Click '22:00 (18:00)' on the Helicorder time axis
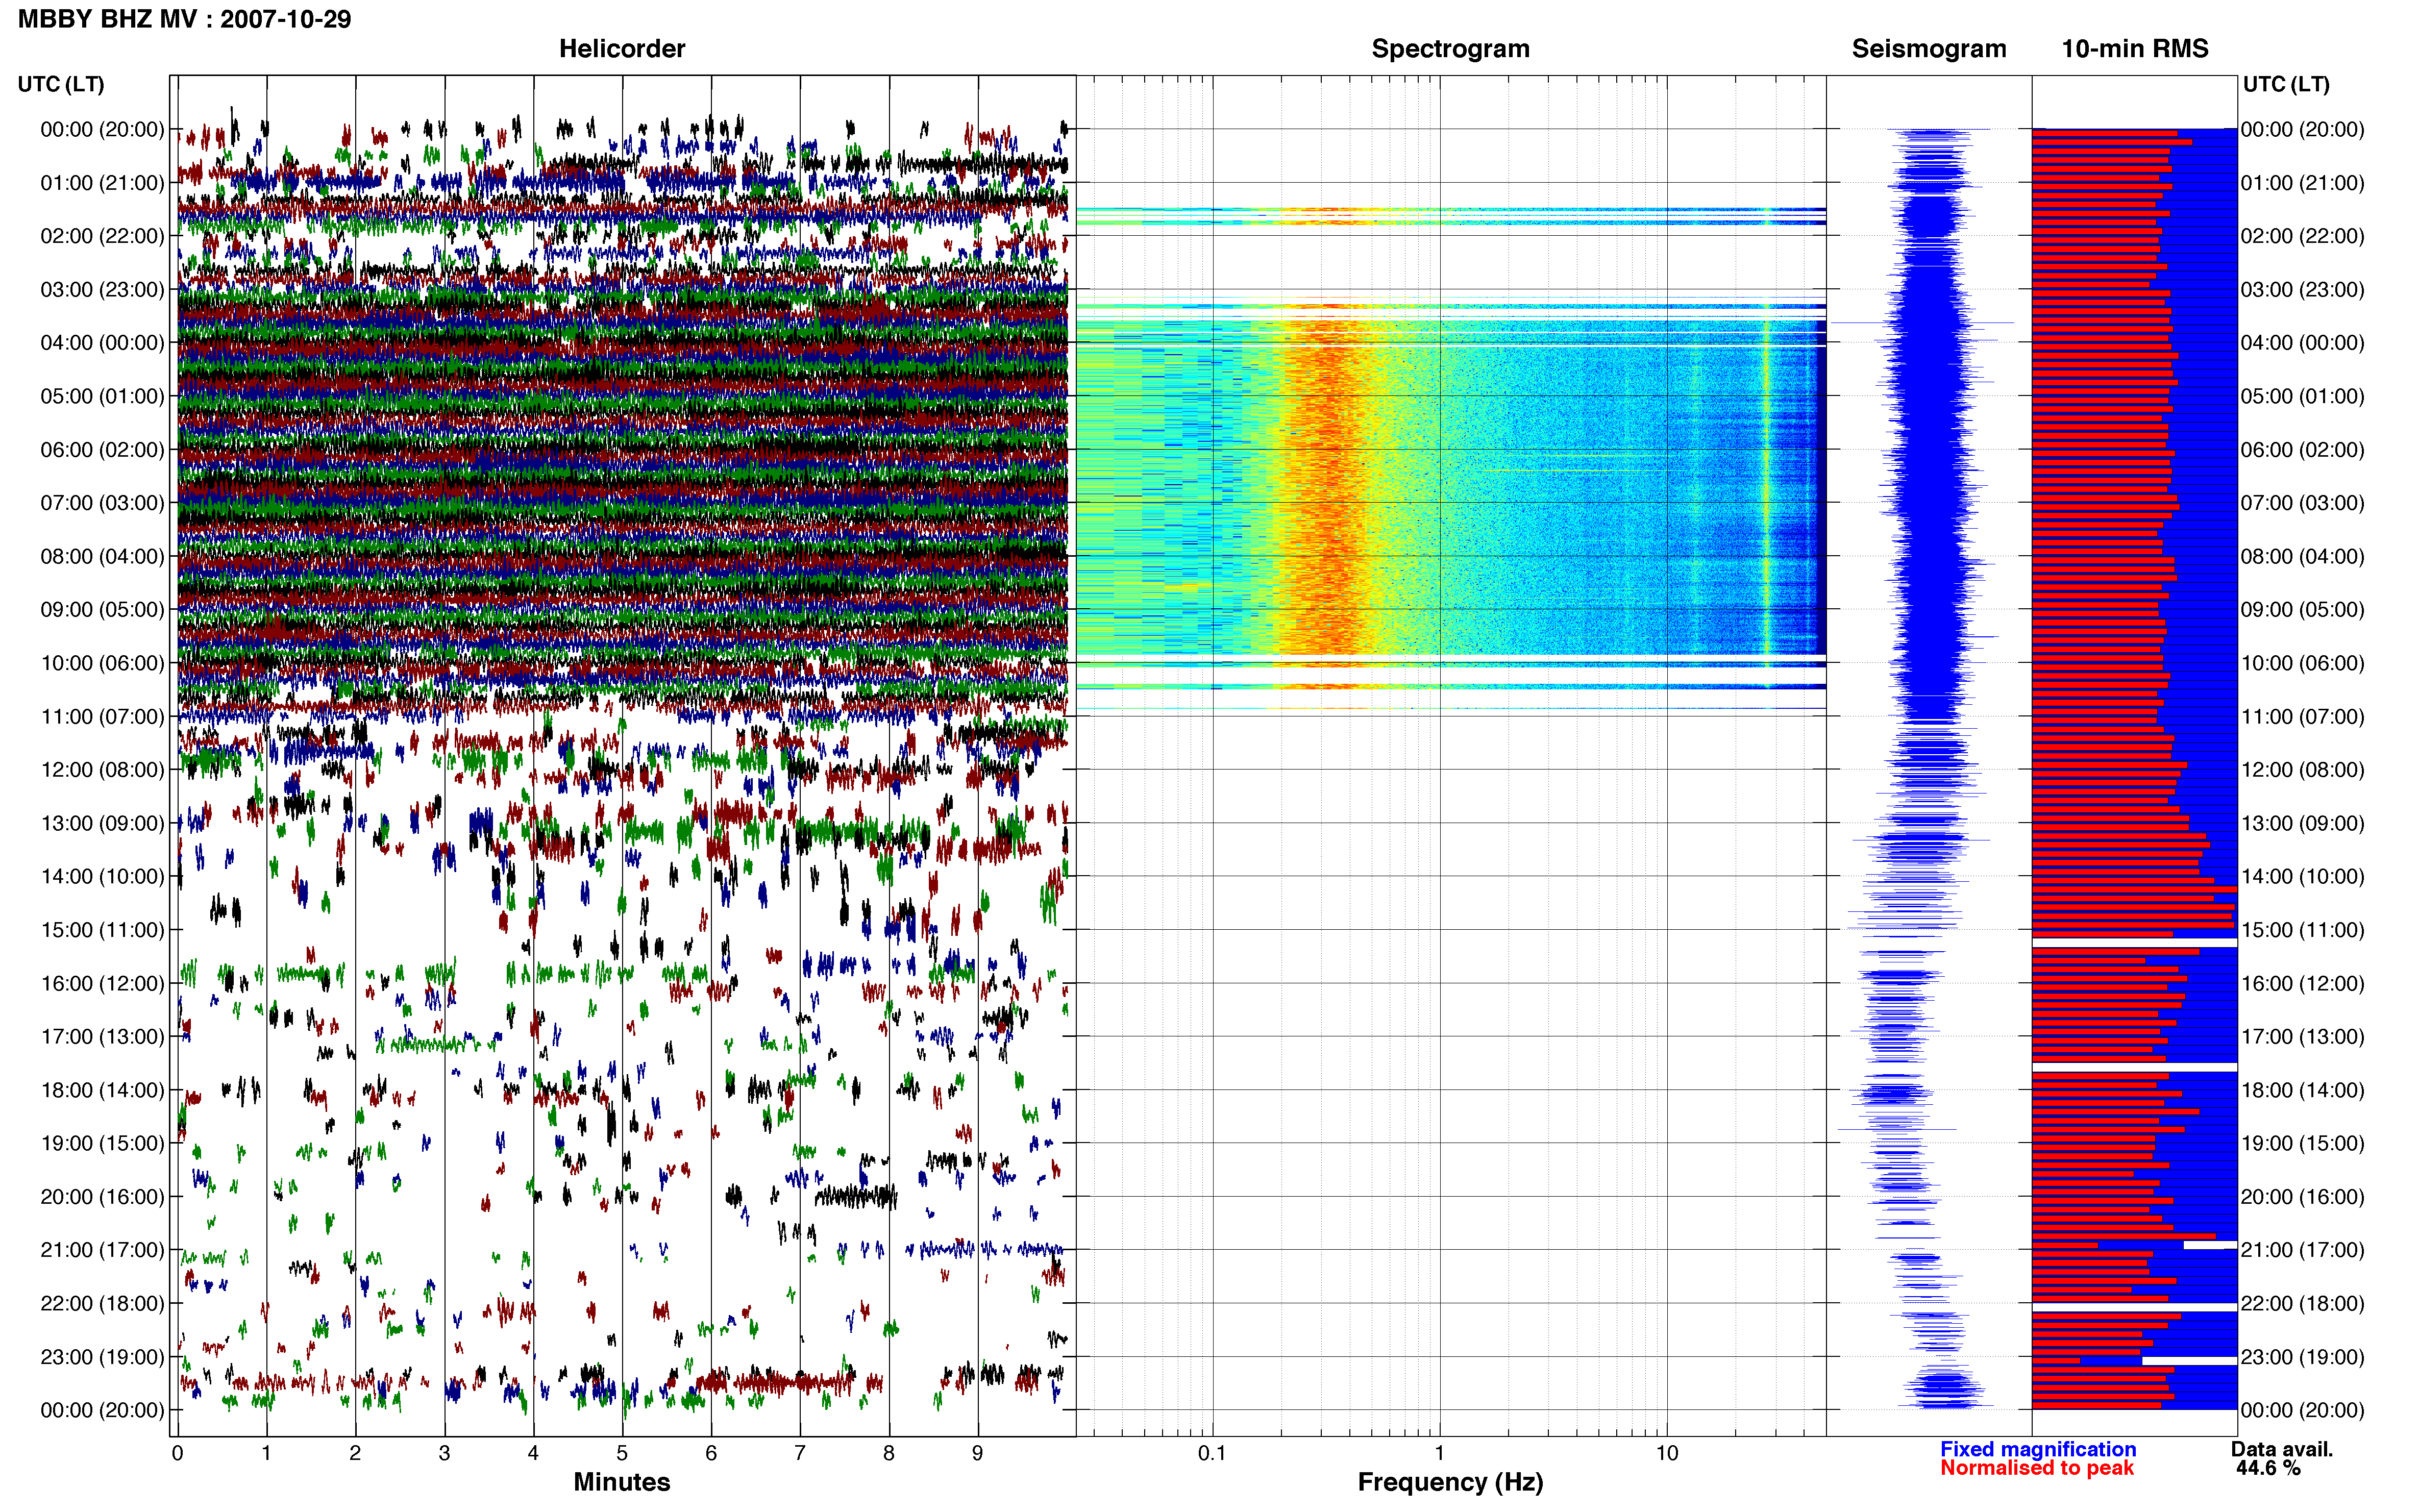 click(102, 1304)
